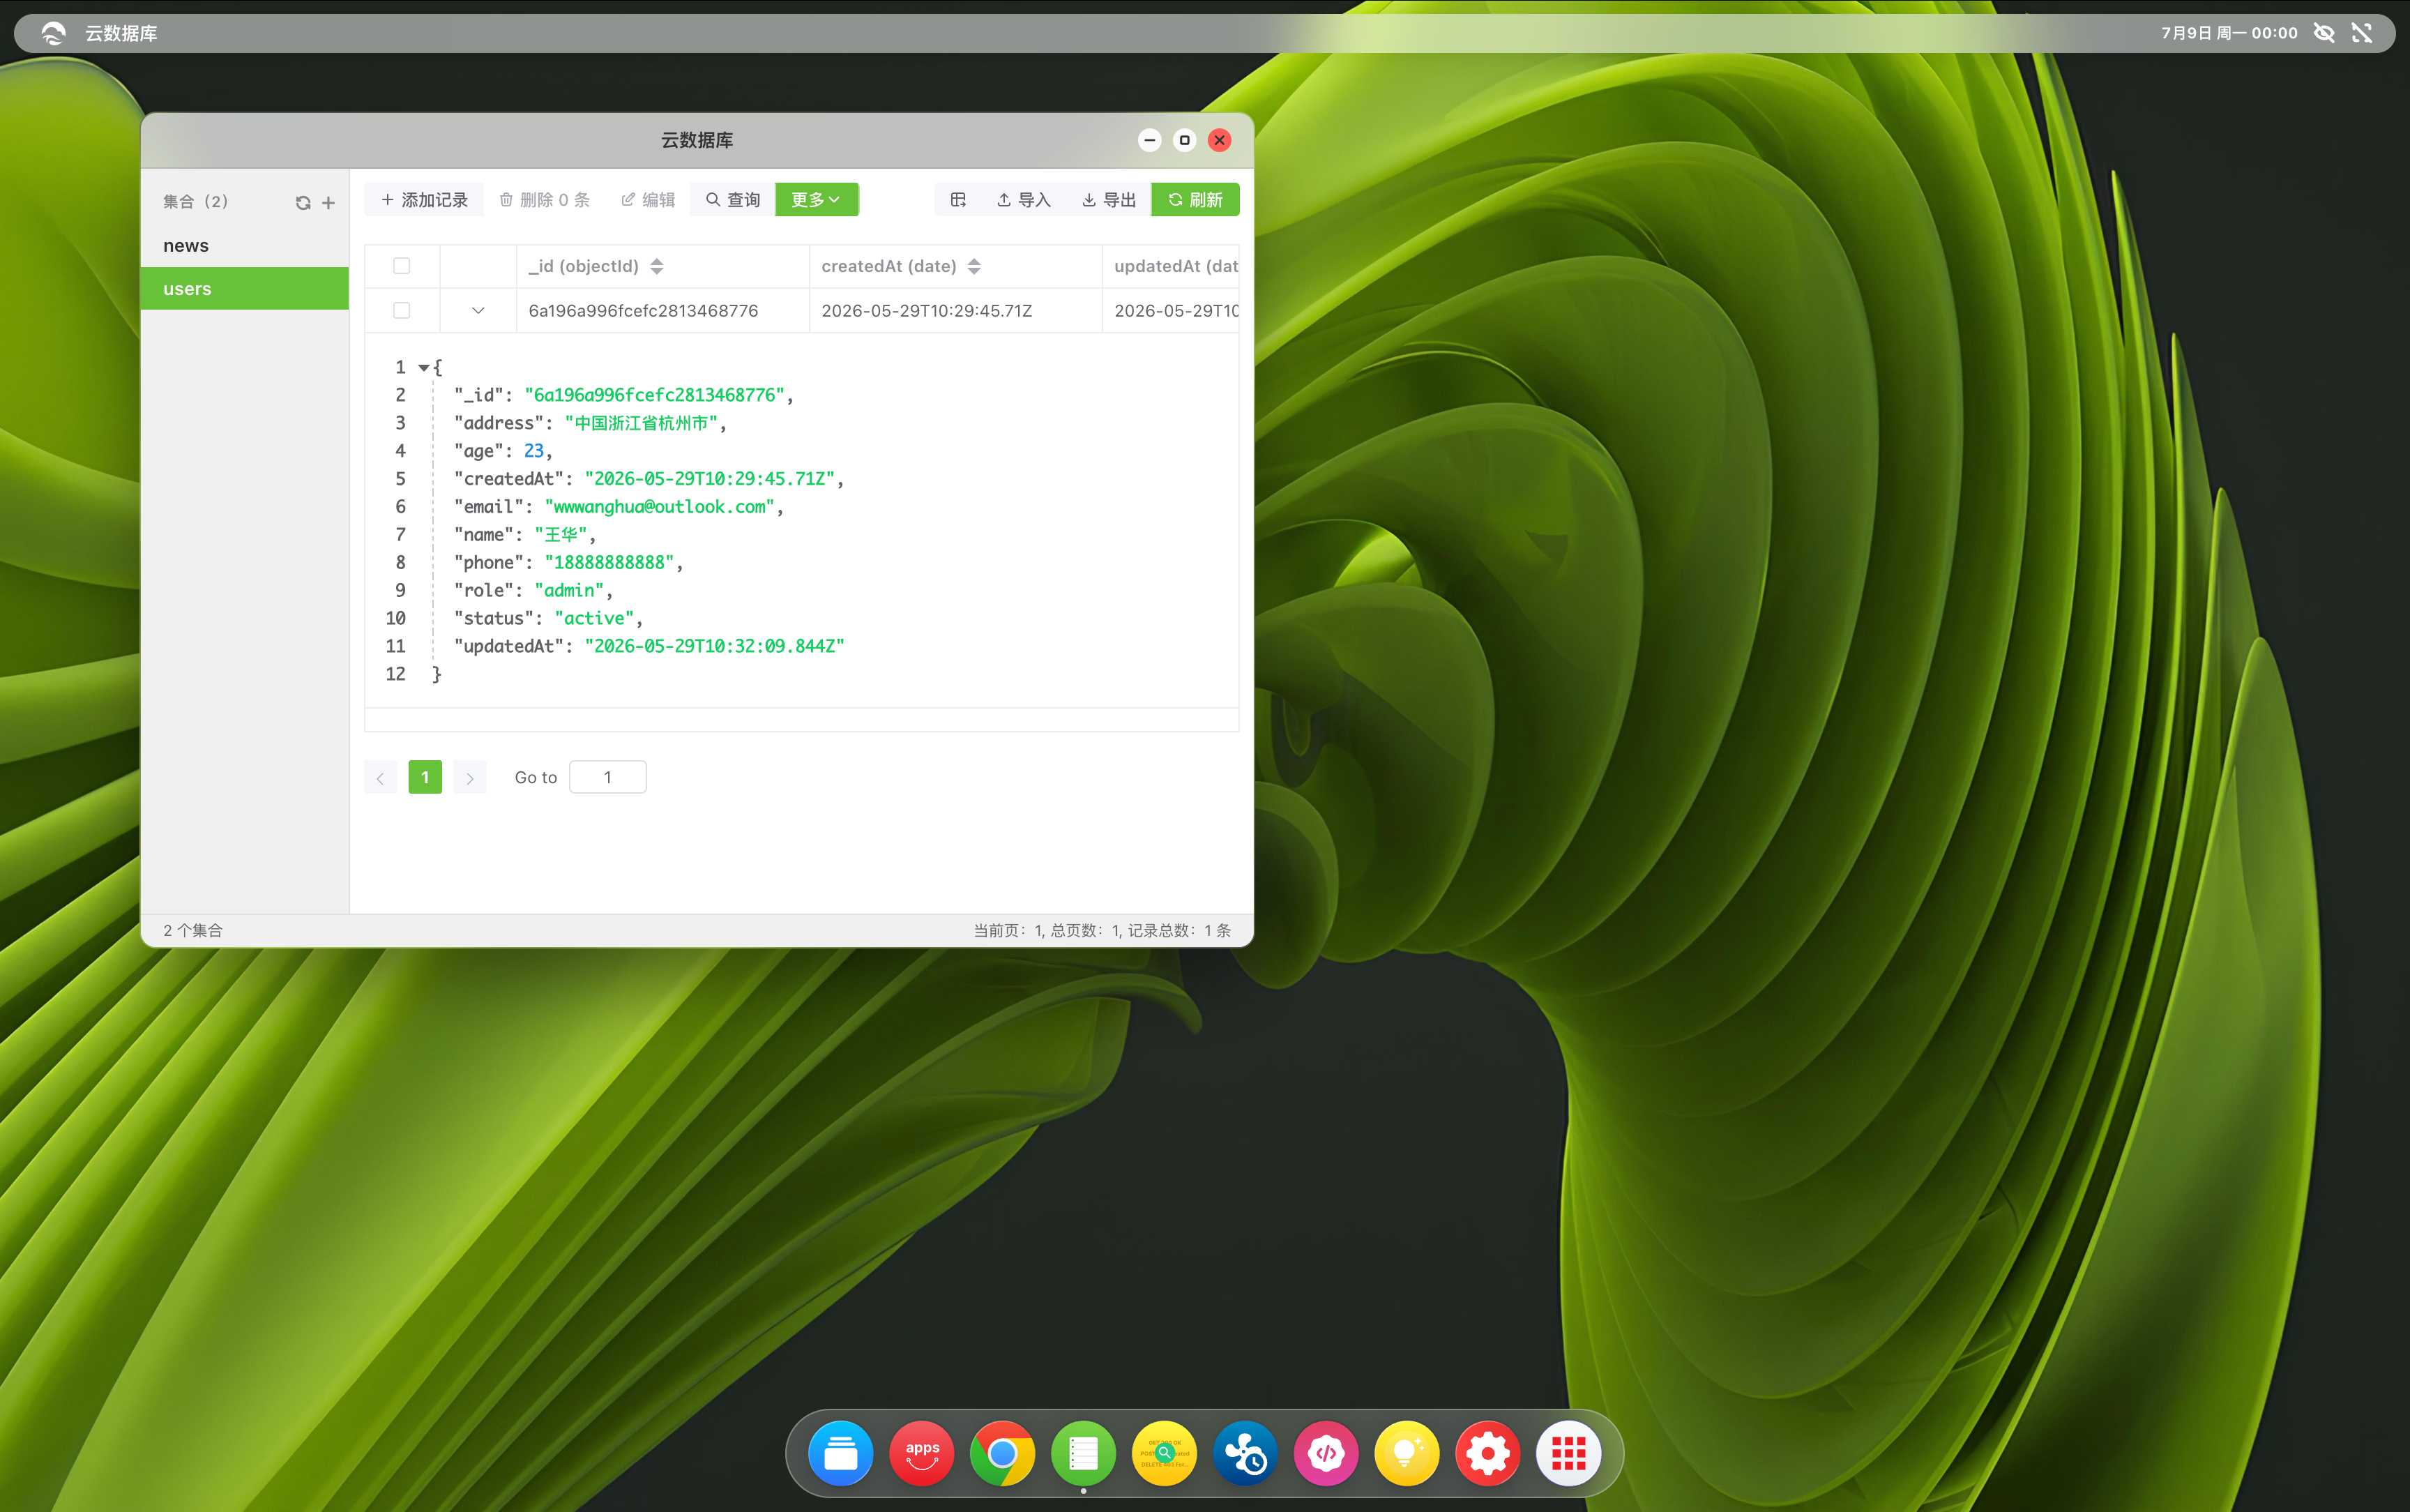Focus the Go to page input
The image size is (2410, 1512).
click(x=608, y=777)
